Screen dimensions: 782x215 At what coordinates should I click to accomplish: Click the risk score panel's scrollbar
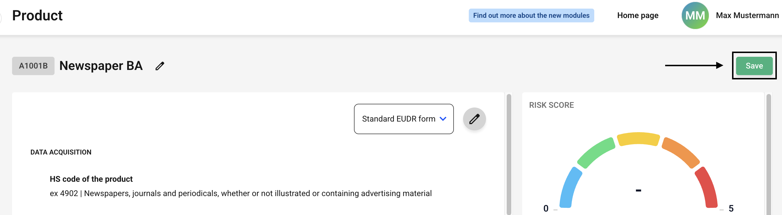point(768,154)
